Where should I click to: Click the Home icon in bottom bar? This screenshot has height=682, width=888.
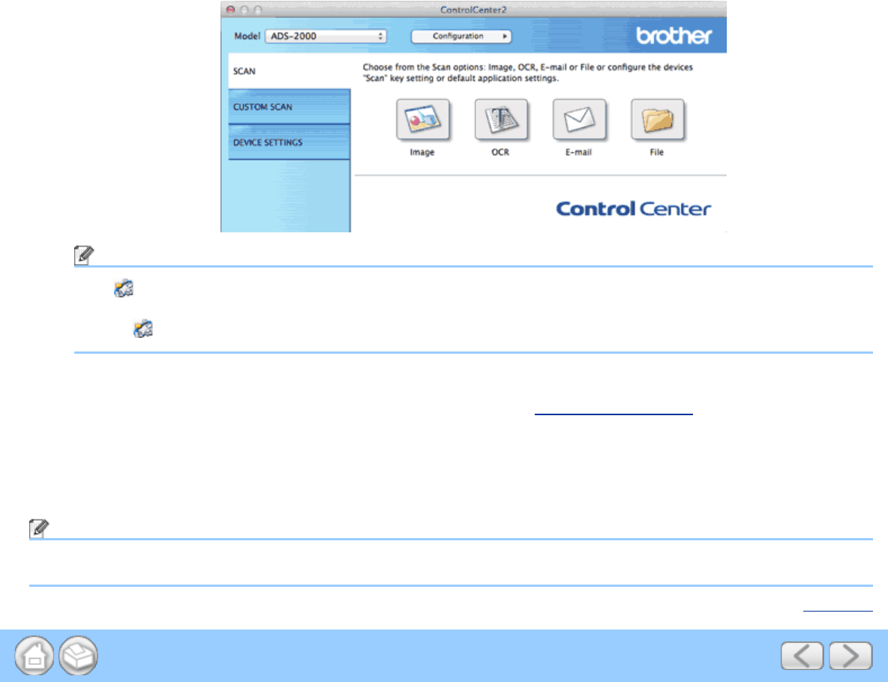[34, 656]
